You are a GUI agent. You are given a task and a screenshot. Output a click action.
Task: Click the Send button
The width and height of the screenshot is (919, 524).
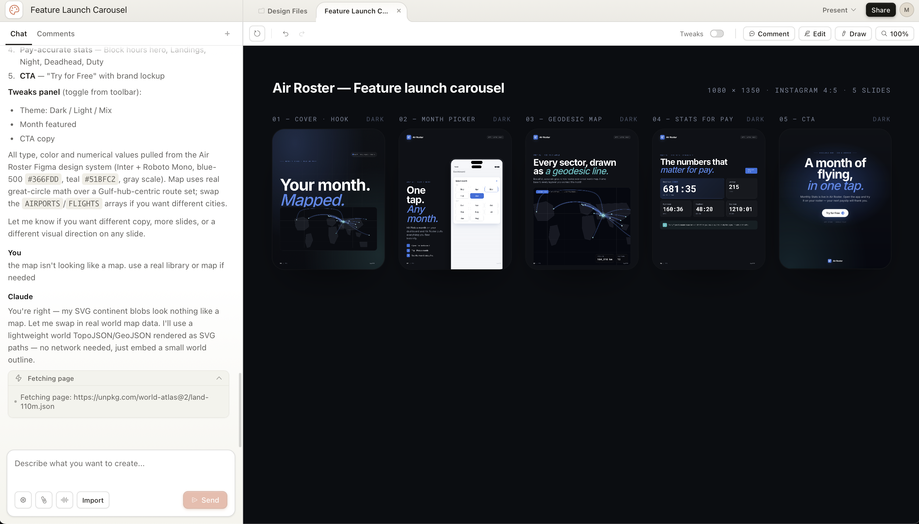[205, 500]
